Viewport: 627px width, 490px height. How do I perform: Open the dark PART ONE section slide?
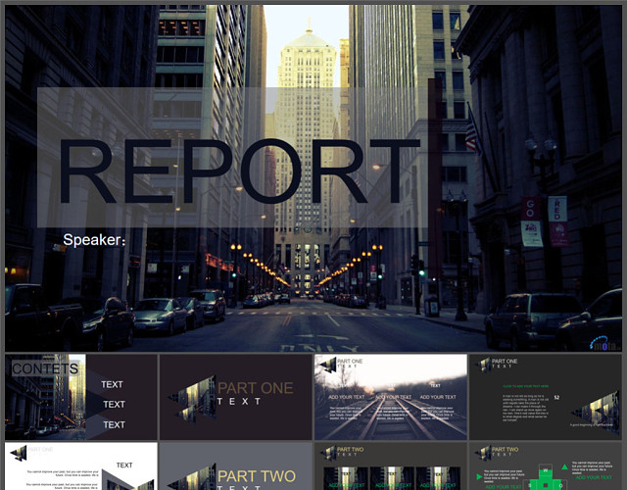coord(236,397)
